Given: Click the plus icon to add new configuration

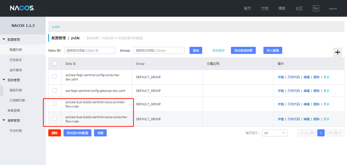Looking at the screenshot, I should coord(337,52).
